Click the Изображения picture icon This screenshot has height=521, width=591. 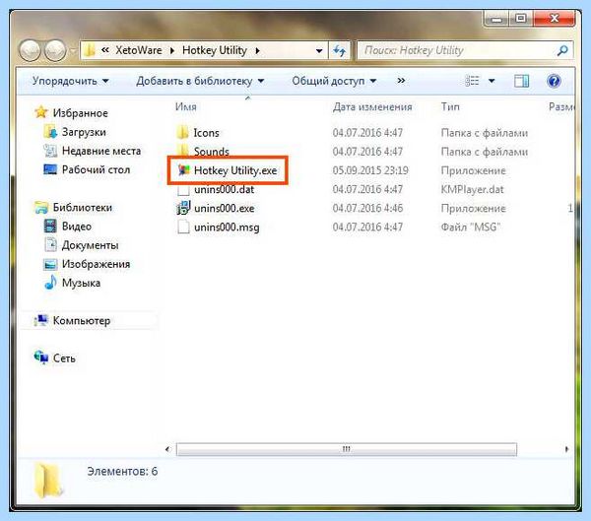[50, 264]
